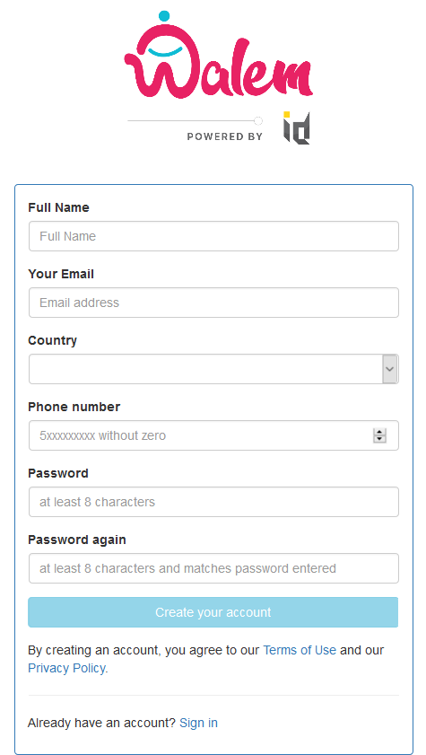This screenshot has height=755, width=426.
Task: Click the POWERED BY text
Action: (x=224, y=136)
